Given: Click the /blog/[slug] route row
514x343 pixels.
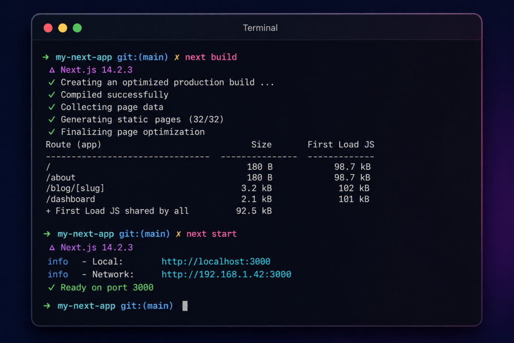Looking at the screenshot, I should [x=208, y=188].
